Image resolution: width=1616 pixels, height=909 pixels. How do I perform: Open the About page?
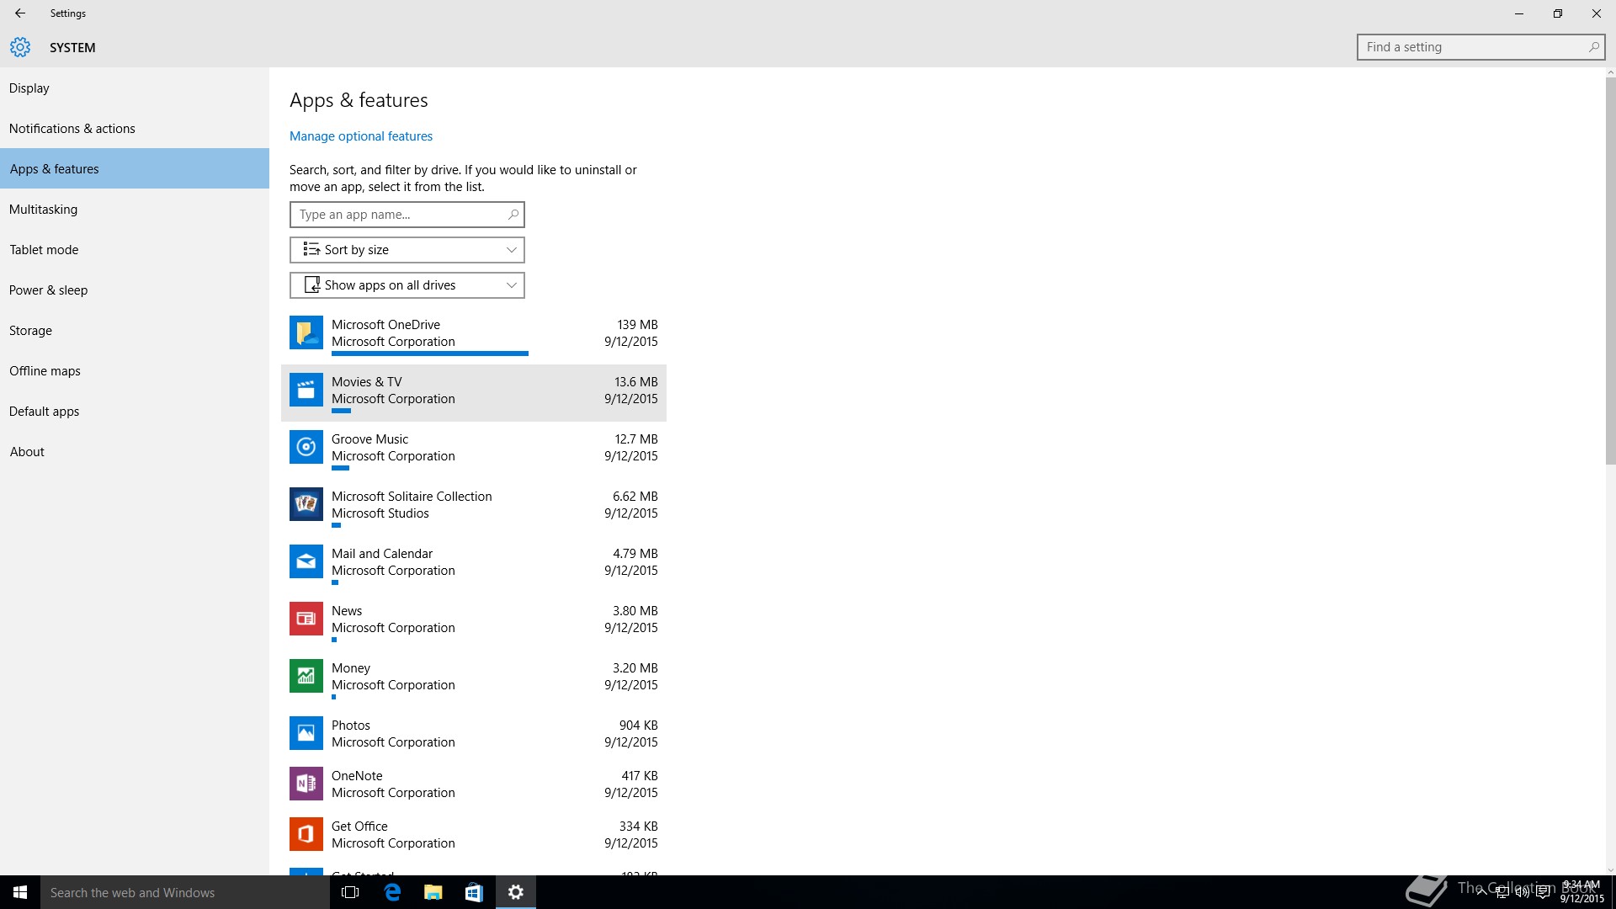click(x=135, y=452)
